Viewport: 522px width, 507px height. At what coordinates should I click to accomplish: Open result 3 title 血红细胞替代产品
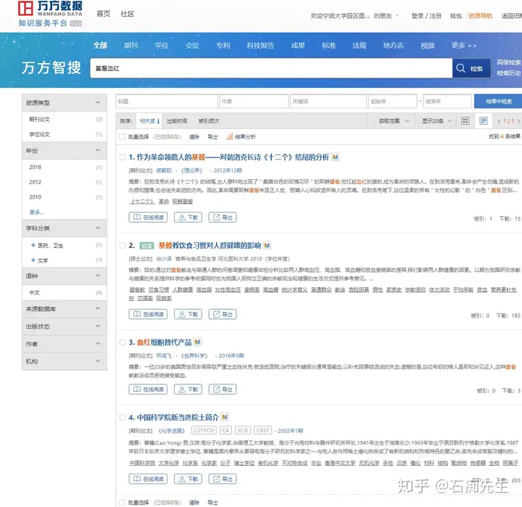click(x=164, y=342)
